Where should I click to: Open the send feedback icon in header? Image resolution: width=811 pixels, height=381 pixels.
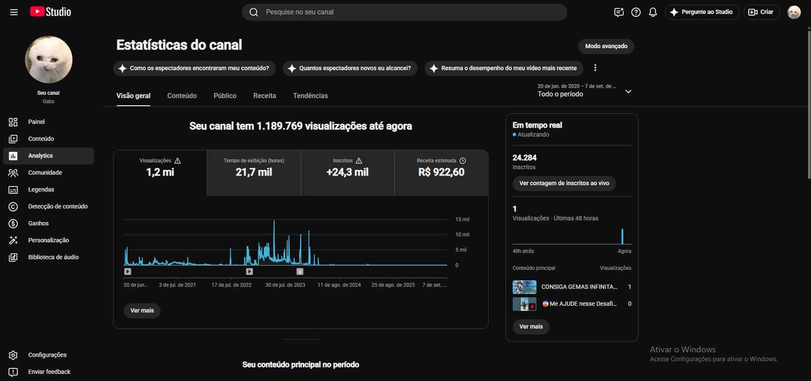coord(619,12)
